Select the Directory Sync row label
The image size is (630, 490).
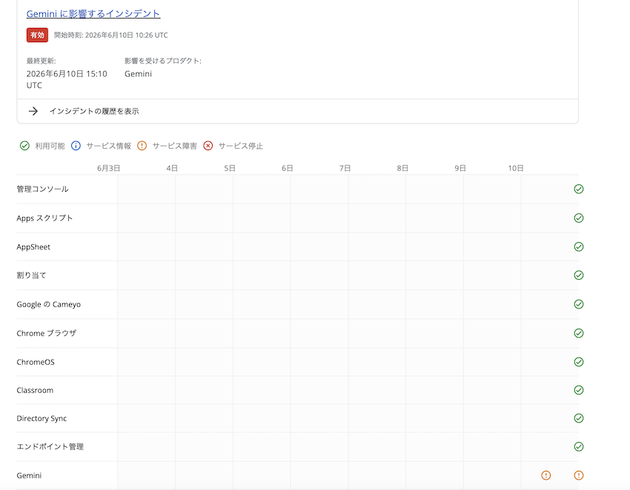[x=42, y=418]
